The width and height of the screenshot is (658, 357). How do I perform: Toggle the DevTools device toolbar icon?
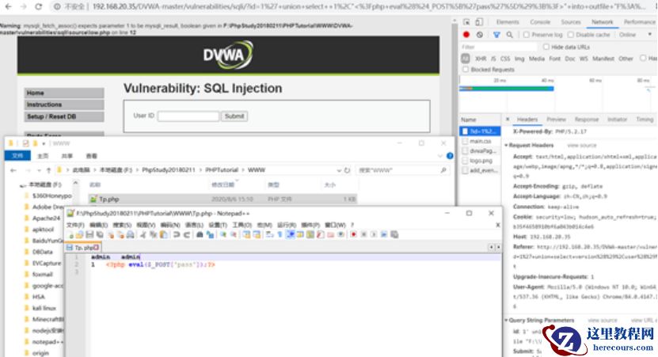point(479,22)
